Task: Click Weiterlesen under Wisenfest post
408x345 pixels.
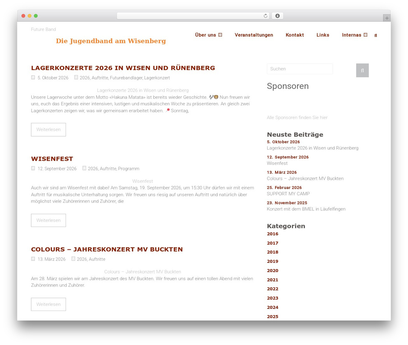Action: click(48, 220)
